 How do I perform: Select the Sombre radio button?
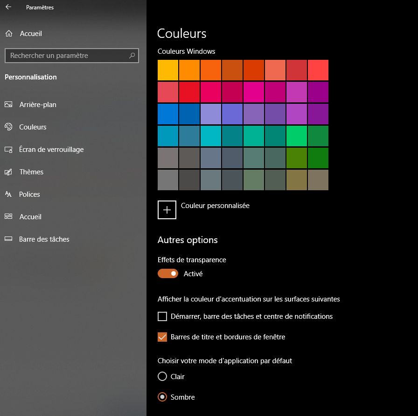coord(162,397)
